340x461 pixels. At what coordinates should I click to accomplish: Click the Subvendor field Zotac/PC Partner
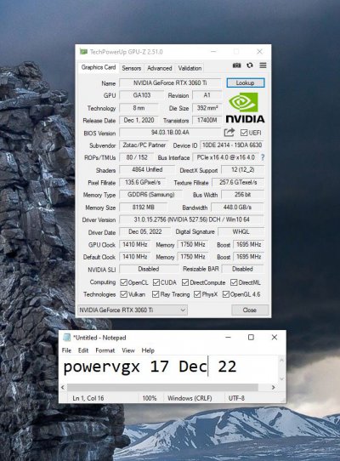pyautogui.click(x=144, y=145)
